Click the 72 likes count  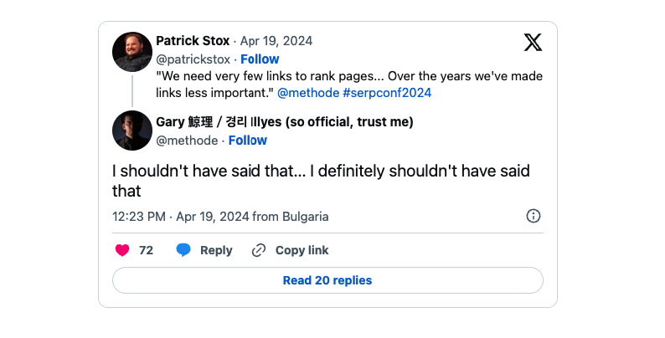click(x=146, y=250)
